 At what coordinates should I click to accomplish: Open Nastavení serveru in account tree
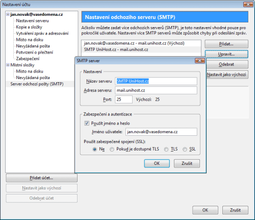(x=32, y=21)
